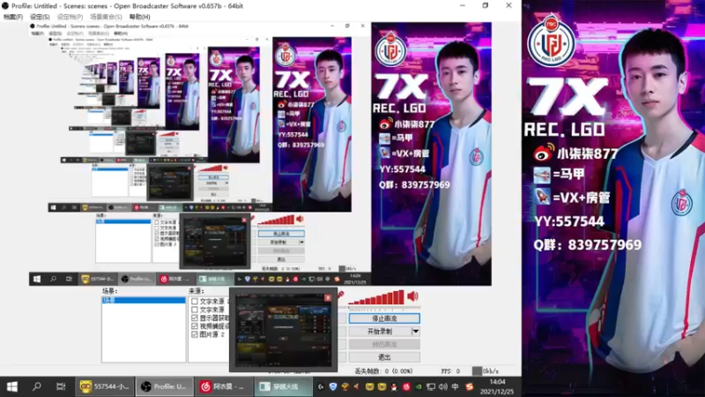Toggle the 中 input method indicator
This screenshot has width=705, height=397.
[x=455, y=386]
